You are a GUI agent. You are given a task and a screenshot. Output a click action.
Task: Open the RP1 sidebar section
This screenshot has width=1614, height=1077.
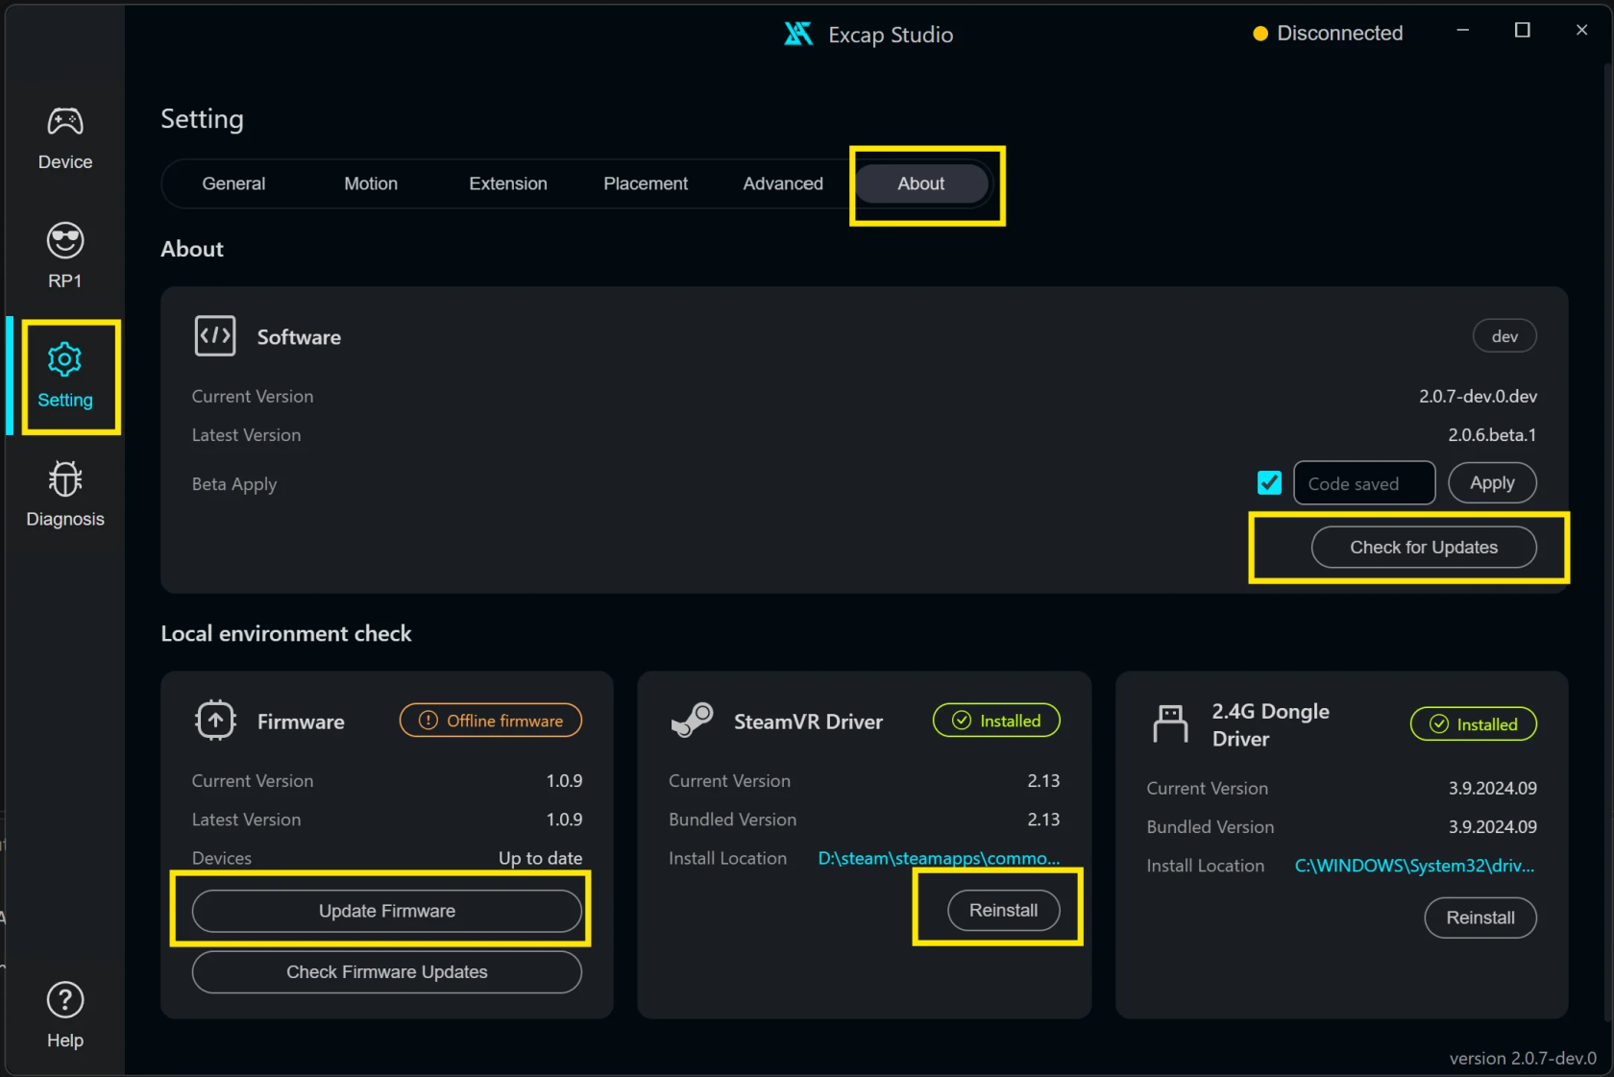click(65, 256)
